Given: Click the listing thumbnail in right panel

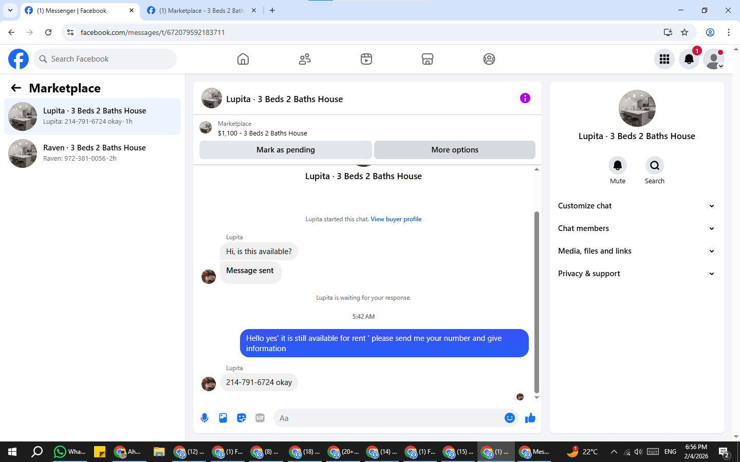Looking at the screenshot, I should (x=637, y=108).
